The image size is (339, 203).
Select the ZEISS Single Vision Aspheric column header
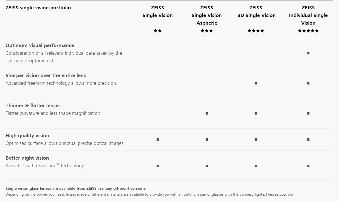(x=207, y=15)
